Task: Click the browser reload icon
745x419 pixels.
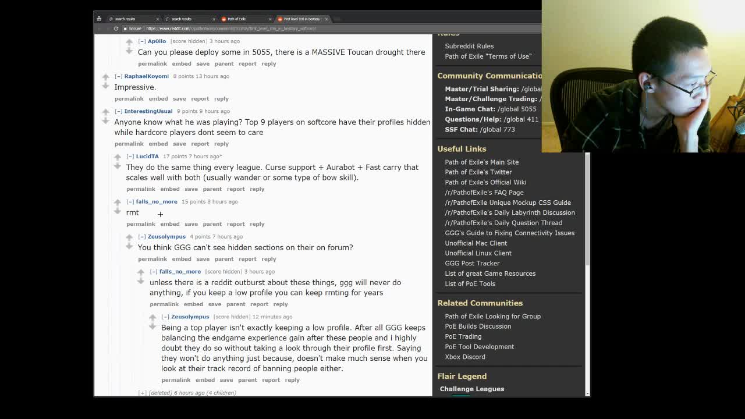Action: [x=116, y=29]
